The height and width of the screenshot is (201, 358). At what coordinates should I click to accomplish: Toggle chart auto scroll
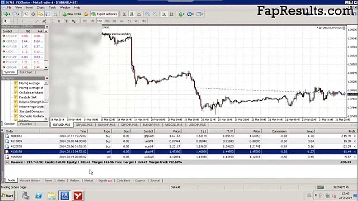pos(164,14)
